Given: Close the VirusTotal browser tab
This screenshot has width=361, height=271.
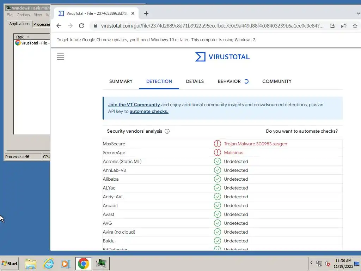Looking at the screenshot, I should 133,13.
